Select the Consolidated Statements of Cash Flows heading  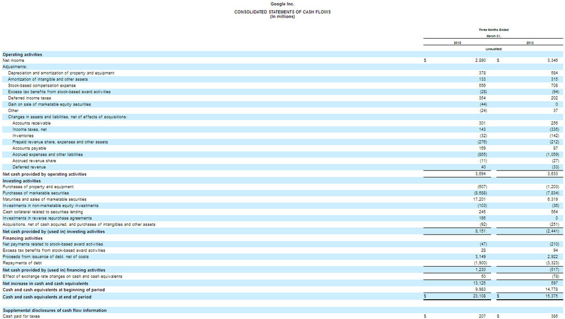(282, 12)
